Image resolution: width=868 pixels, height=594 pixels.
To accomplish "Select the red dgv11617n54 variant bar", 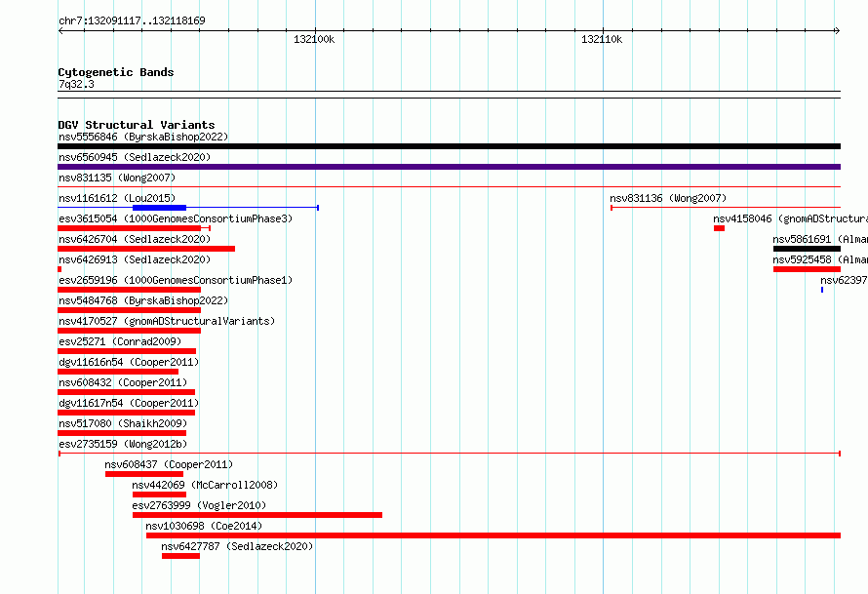I will point(126,413).
